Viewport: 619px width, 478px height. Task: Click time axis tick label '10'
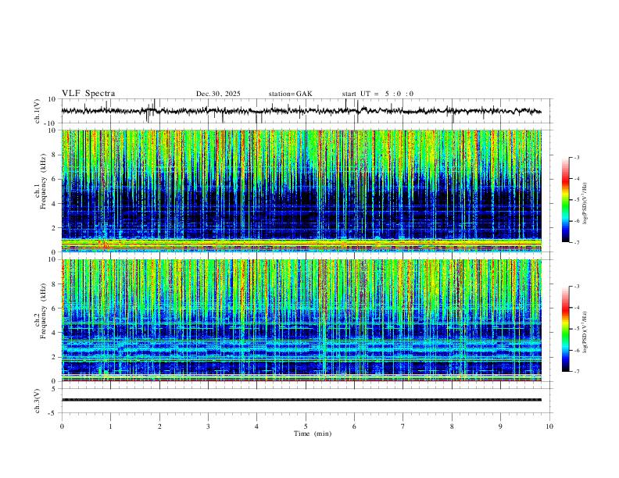(x=549, y=426)
